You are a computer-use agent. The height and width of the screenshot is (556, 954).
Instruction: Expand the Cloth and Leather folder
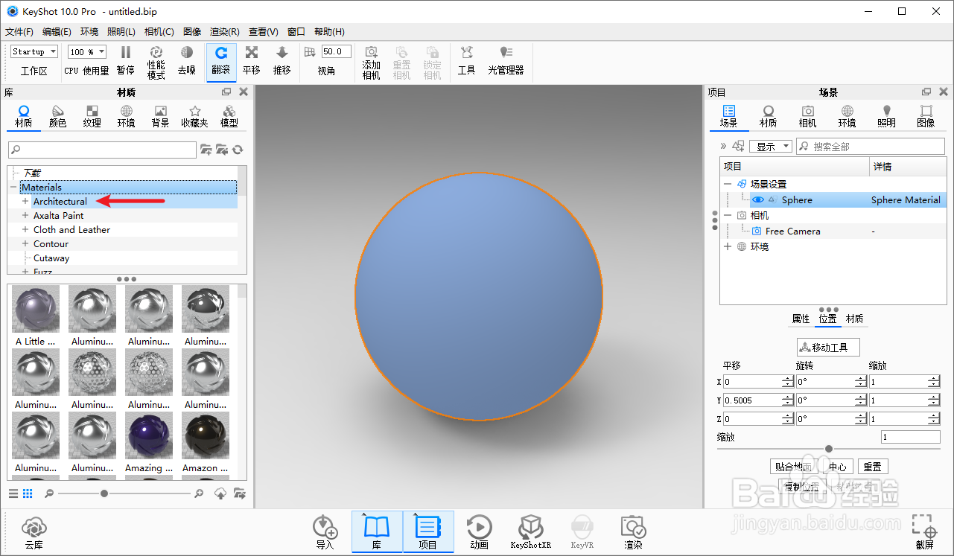tap(25, 230)
